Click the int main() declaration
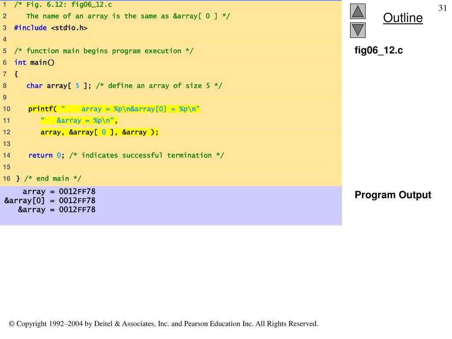452x339 pixels. pyautogui.click(x=34, y=62)
